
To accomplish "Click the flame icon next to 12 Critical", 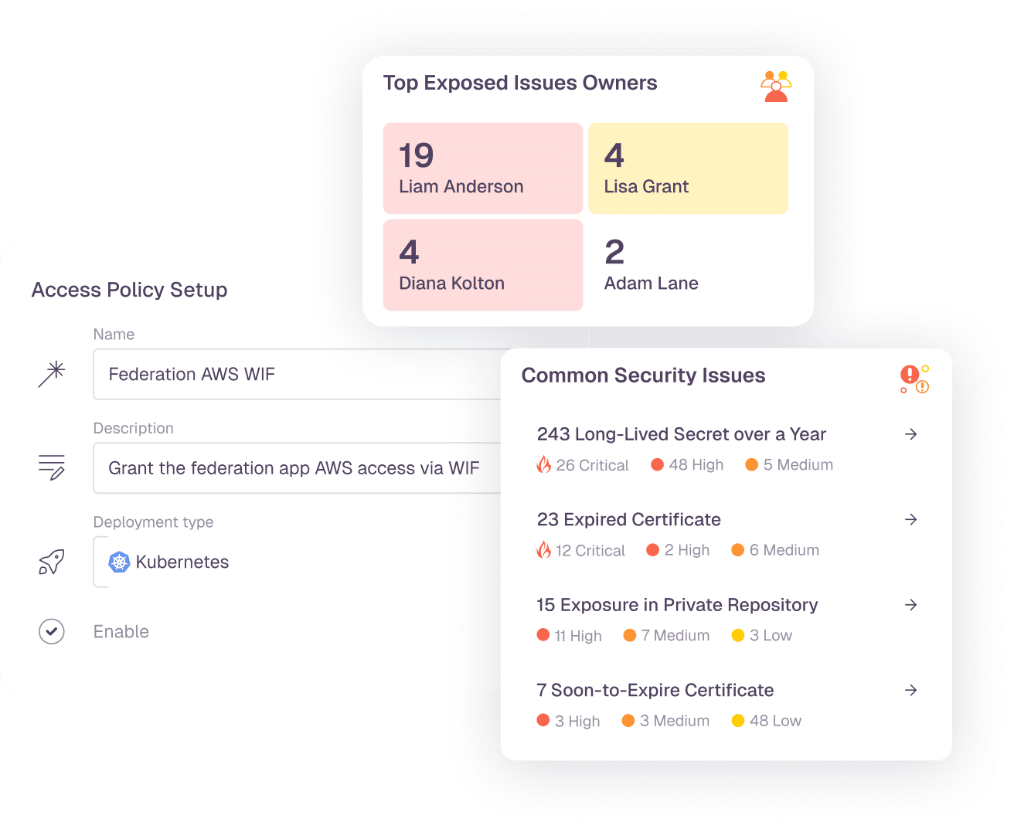I will pyautogui.click(x=544, y=550).
